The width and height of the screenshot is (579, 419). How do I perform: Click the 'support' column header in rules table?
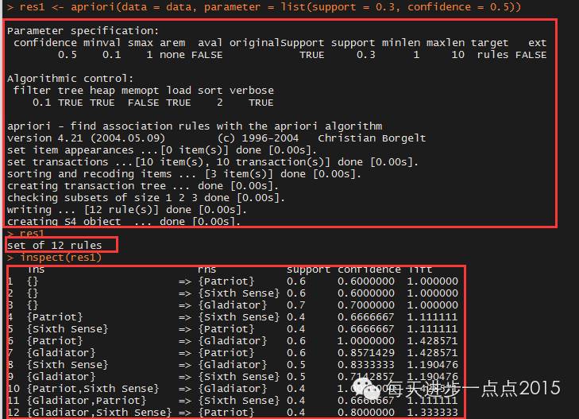[308, 270]
